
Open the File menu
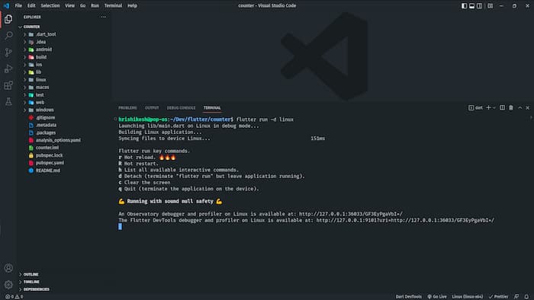pos(18,6)
